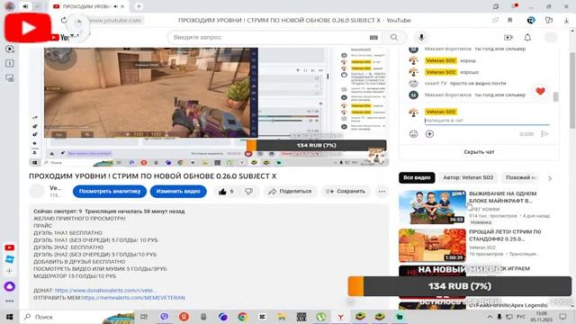
Task: Open a new browser tab with plus
Action: pyautogui.click(x=139, y=6)
